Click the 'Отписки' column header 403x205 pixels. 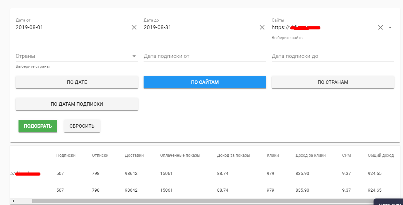coord(100,155)
